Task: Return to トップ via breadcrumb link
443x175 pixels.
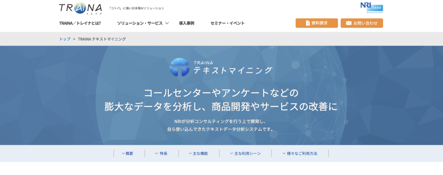Action: pos(65,39)
